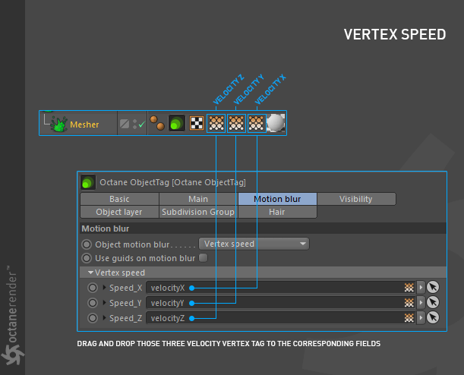Open the Speed_Z field arrow menu

(x=421, y=318)
